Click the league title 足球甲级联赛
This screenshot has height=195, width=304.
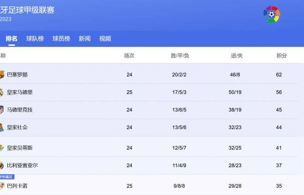31,10
